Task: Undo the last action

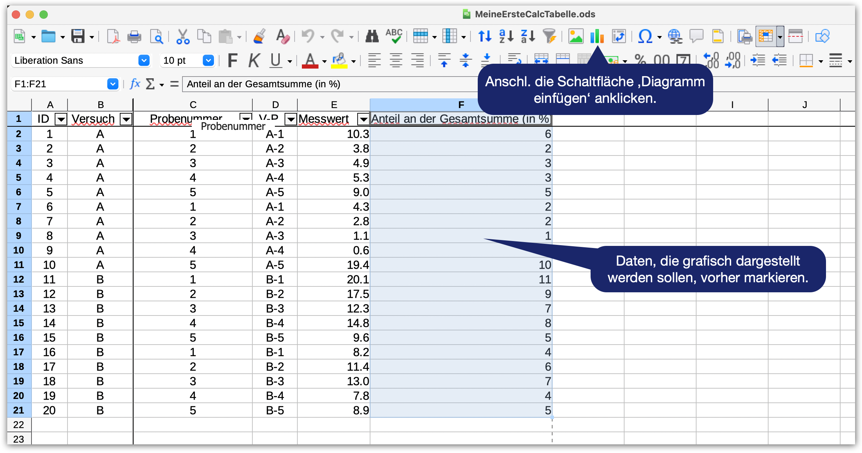Action: pyautogui.click(x=309, y=36)
